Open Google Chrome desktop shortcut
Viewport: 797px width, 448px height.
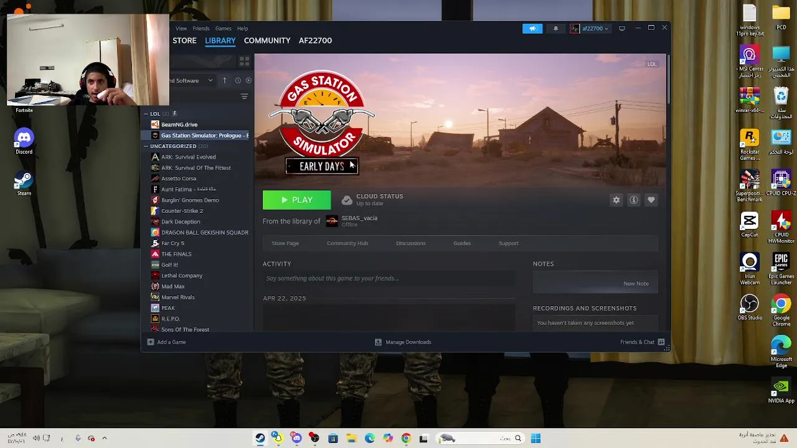click(x=781, y=310)
